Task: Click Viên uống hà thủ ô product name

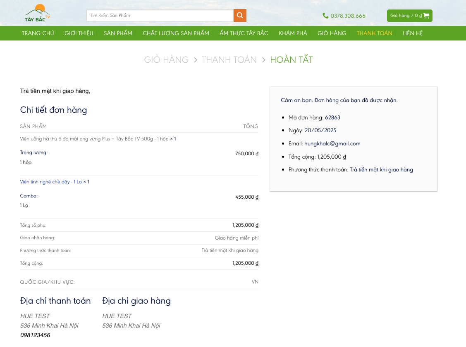Action: [x=94, y=139]
